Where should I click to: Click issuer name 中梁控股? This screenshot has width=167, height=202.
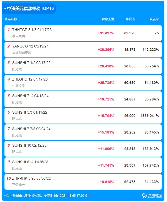click(x=18, y=86)
